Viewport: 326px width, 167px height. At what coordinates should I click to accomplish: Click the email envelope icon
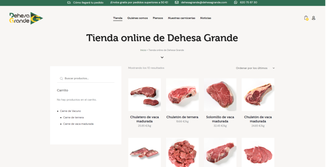(x=177, y=3)
